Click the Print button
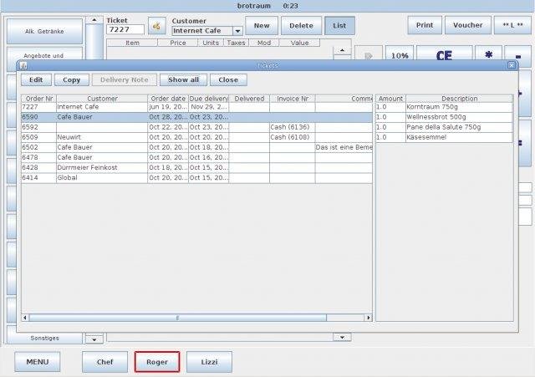The height and width of the screenshot is (377, 535). click(425, 25)
